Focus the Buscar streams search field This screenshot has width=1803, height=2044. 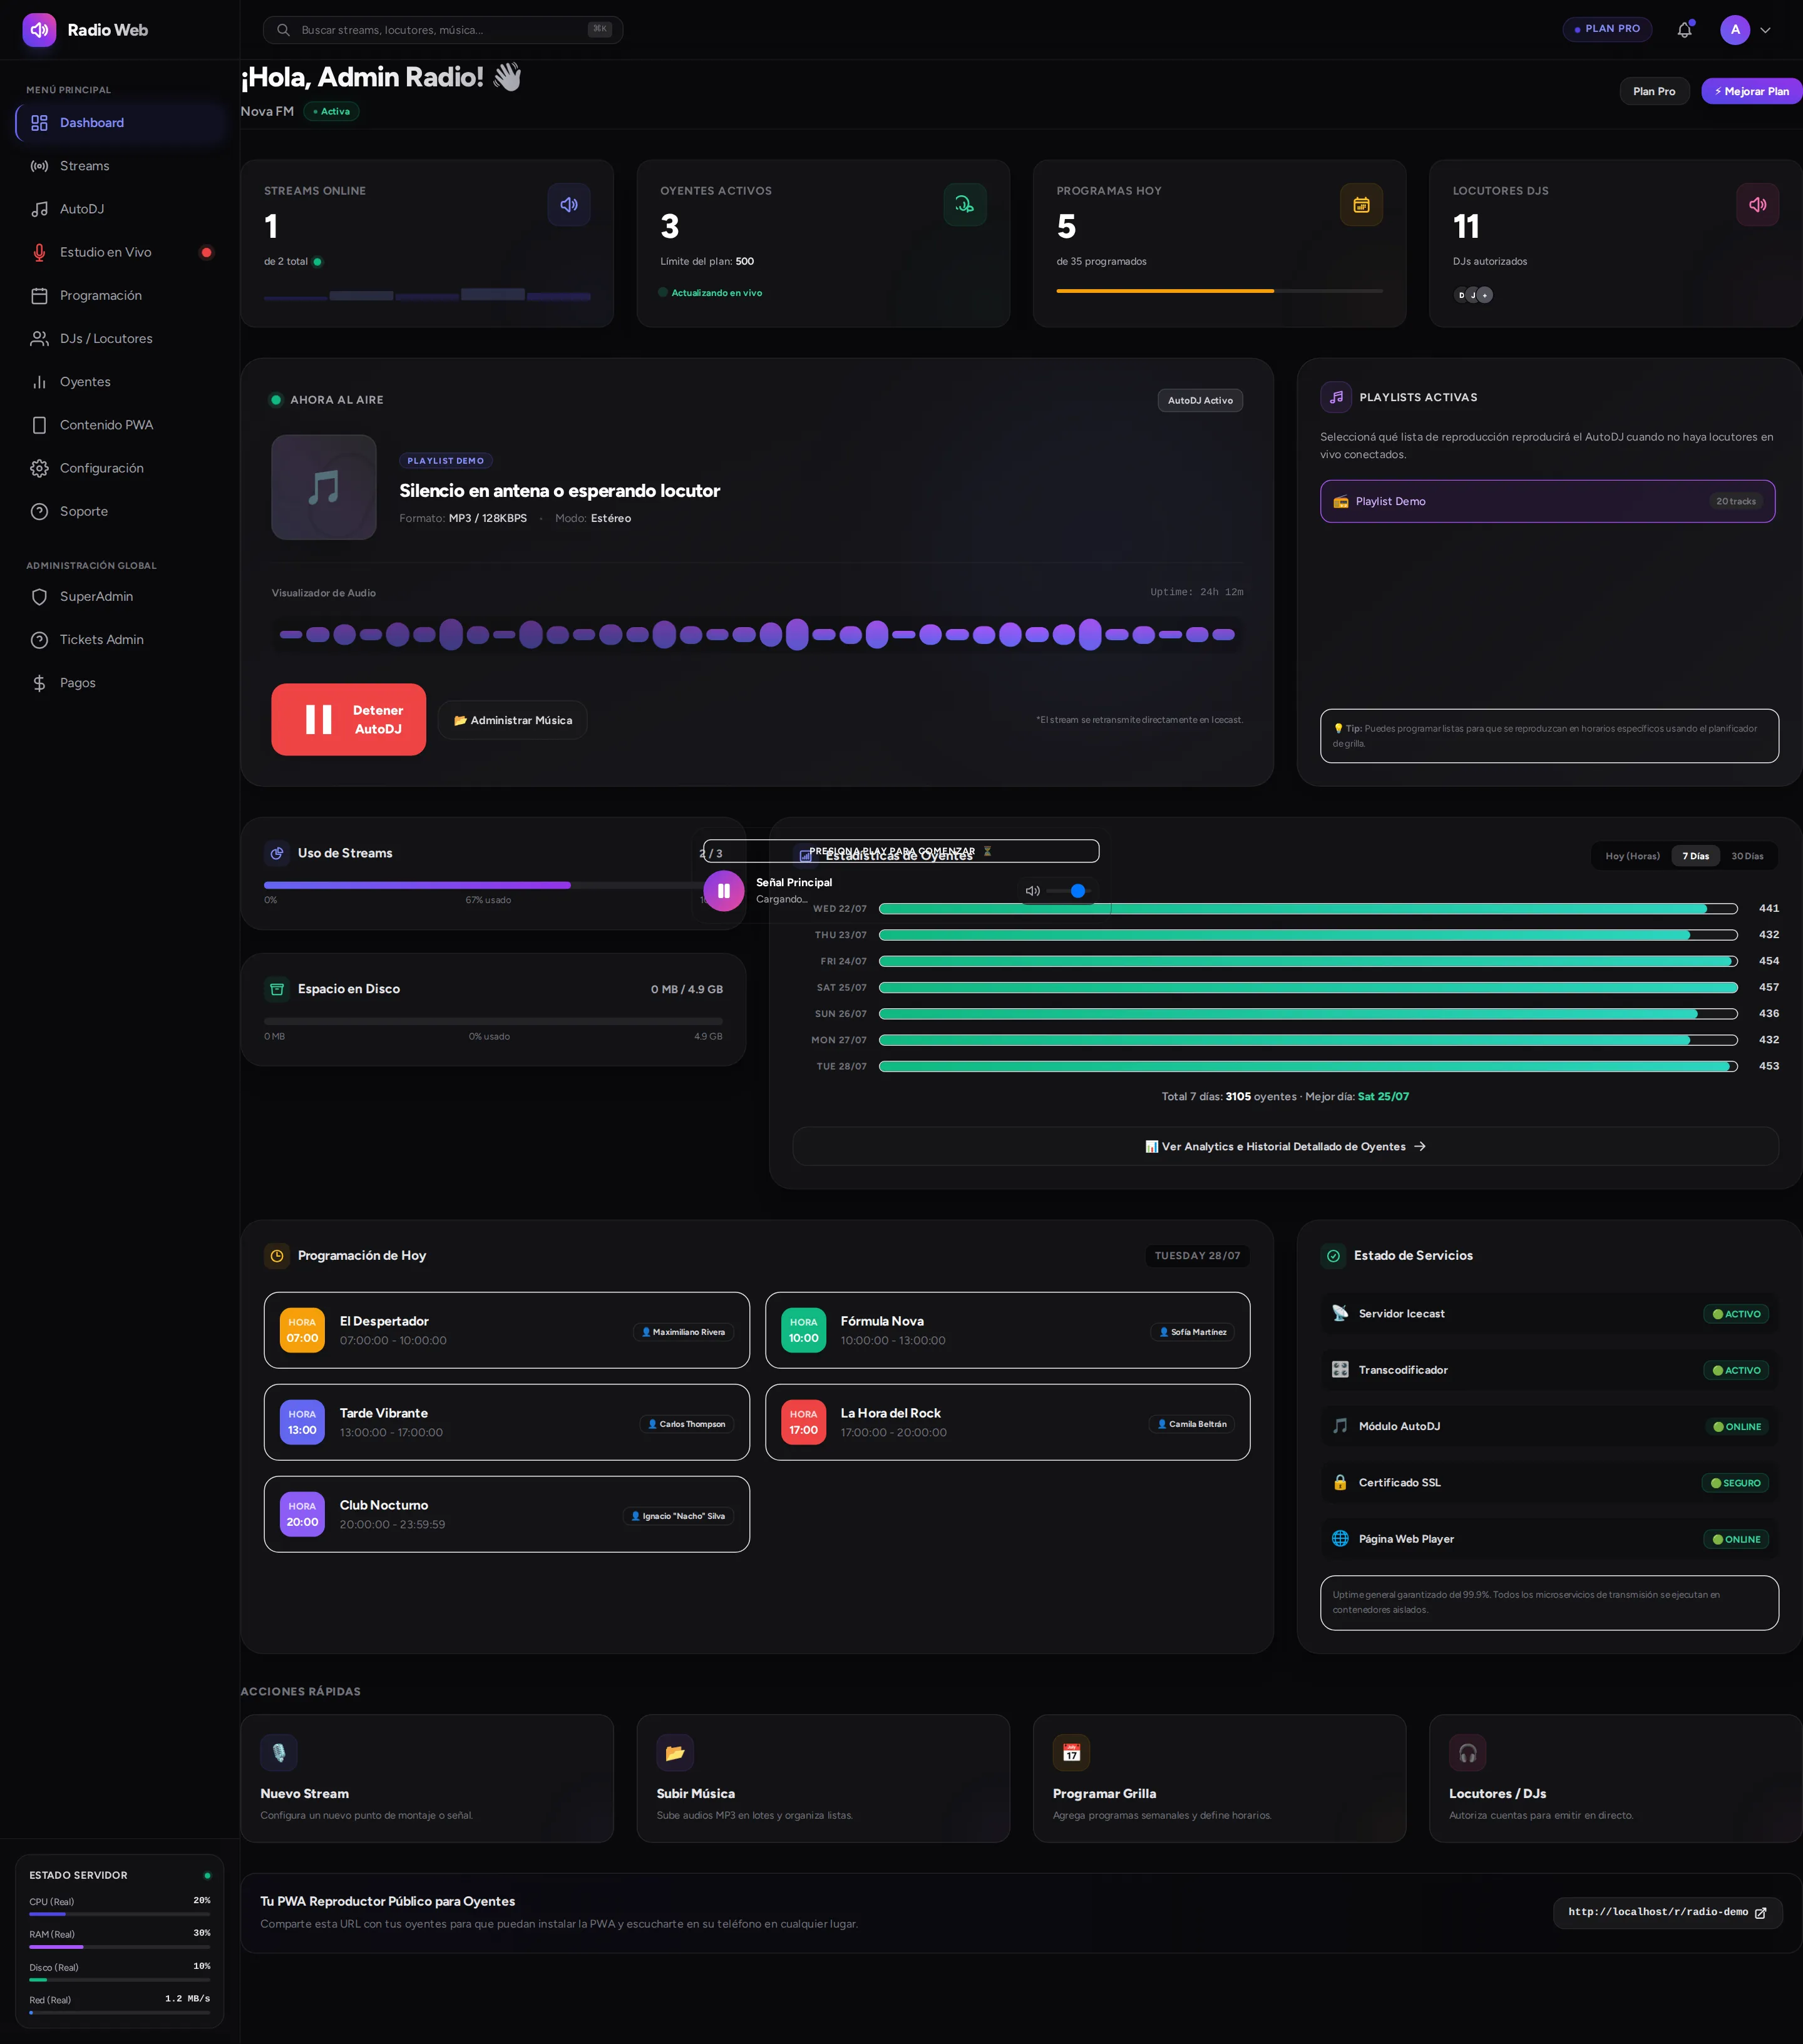point(442,30)
